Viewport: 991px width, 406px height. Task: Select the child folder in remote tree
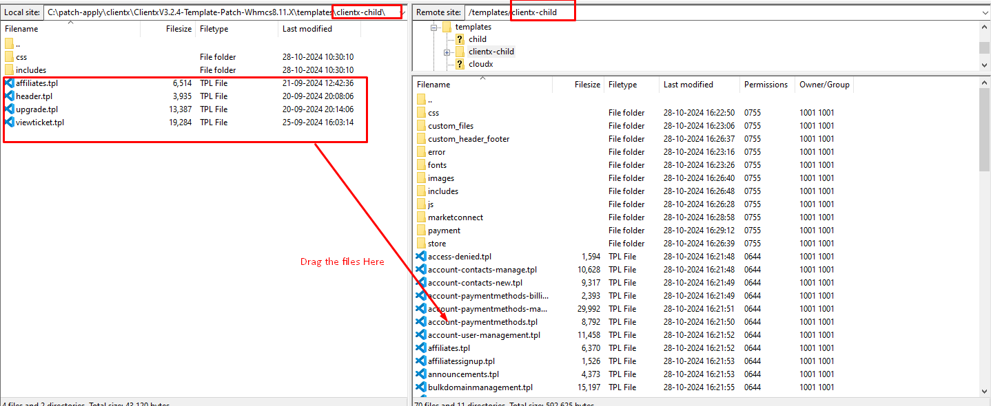click(477, 39)
